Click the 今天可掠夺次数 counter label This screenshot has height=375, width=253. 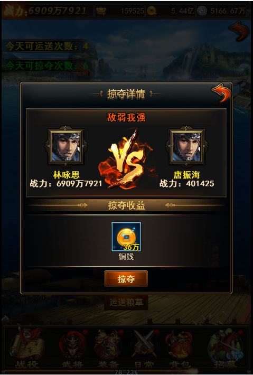[47, 65]
